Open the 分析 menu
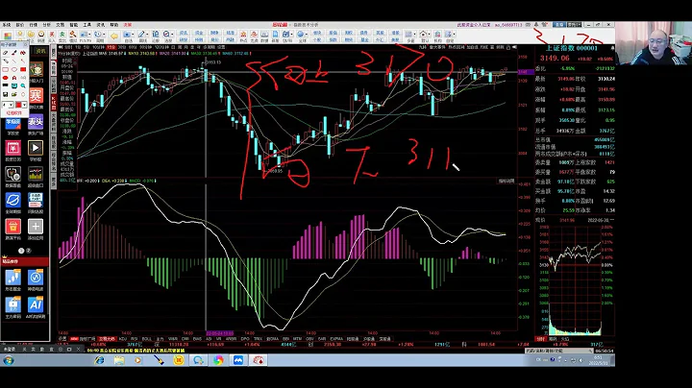 pos(47,25)
